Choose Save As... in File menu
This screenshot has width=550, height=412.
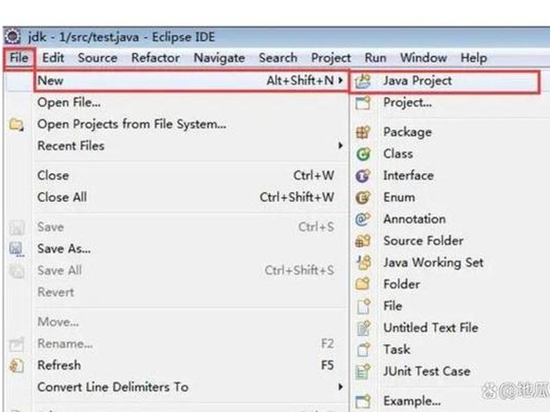[x=191, y=249]
